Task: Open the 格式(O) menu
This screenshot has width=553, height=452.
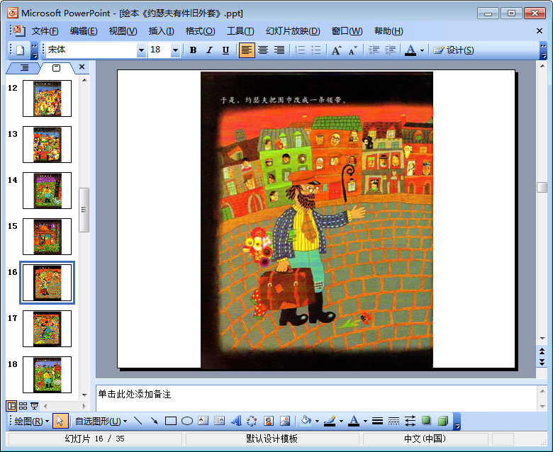Action: click(200, 31)
